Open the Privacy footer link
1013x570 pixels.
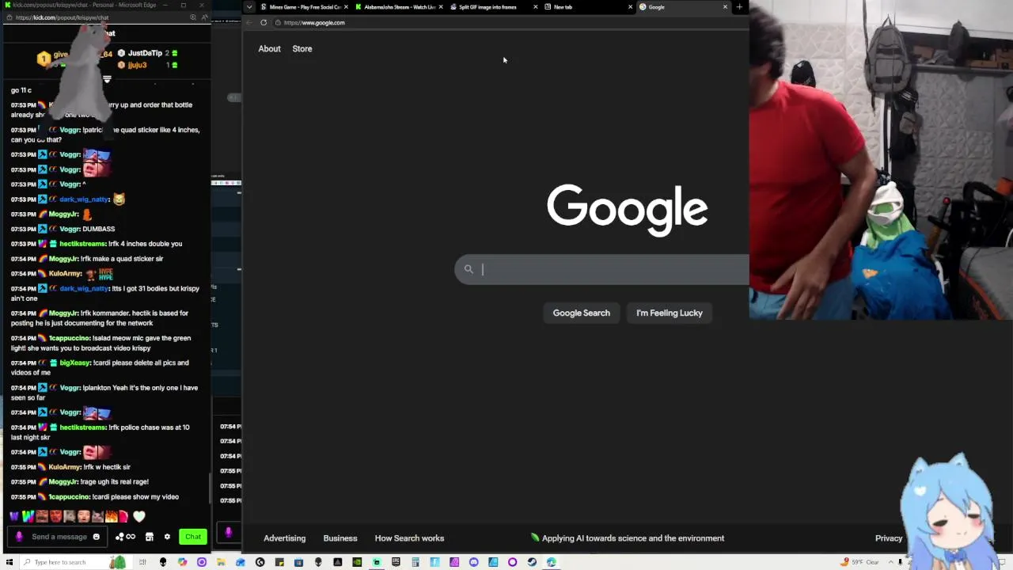(x=889, y=538)
